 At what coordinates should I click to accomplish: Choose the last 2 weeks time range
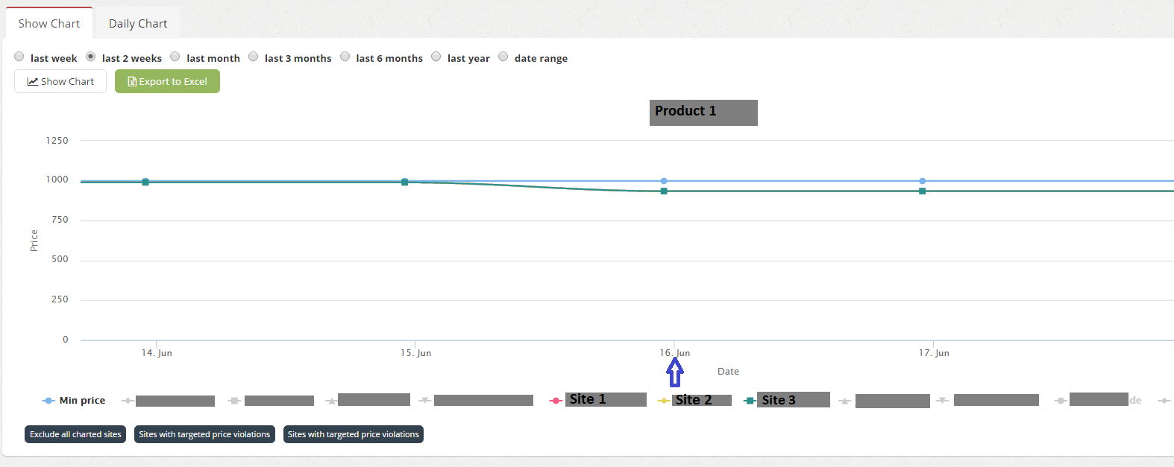(x=91, y=57)
